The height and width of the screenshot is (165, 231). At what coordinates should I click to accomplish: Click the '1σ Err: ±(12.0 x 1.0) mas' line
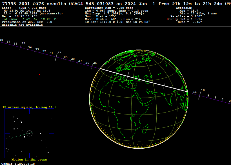point(117,22)
